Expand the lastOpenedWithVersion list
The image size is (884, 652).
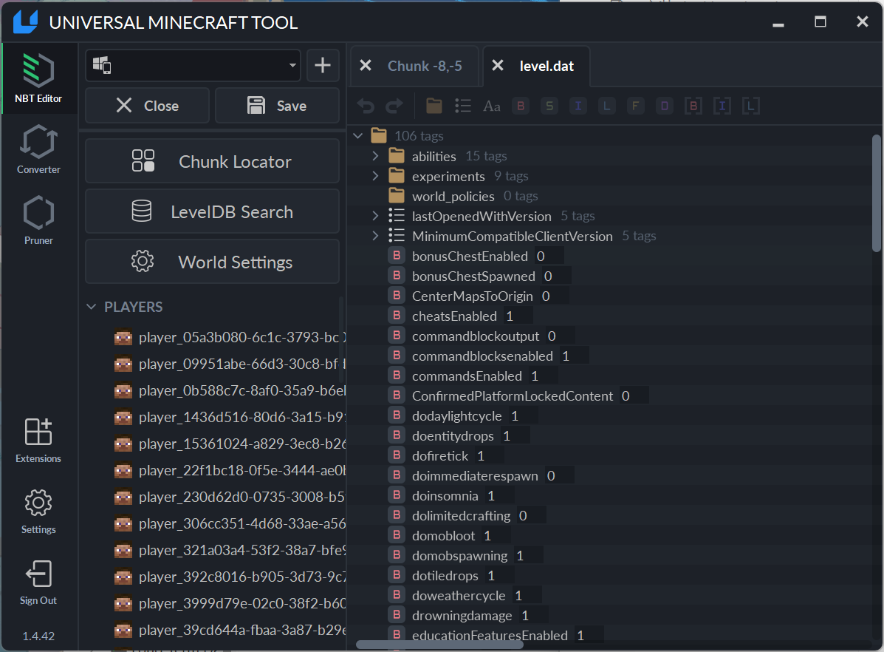pyautogui.click(x=375, y=216)
